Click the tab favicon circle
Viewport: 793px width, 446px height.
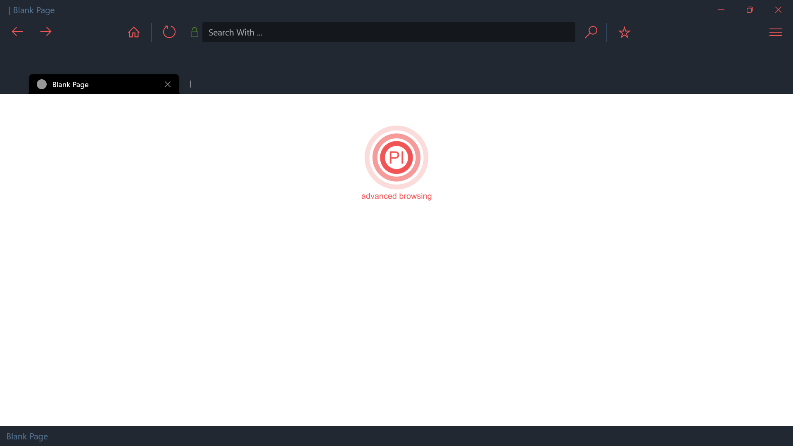tap(41, 84)
